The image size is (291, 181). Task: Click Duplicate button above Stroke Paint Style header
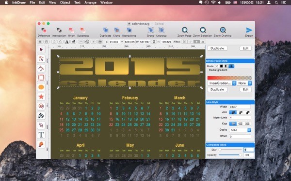(217, 48)
